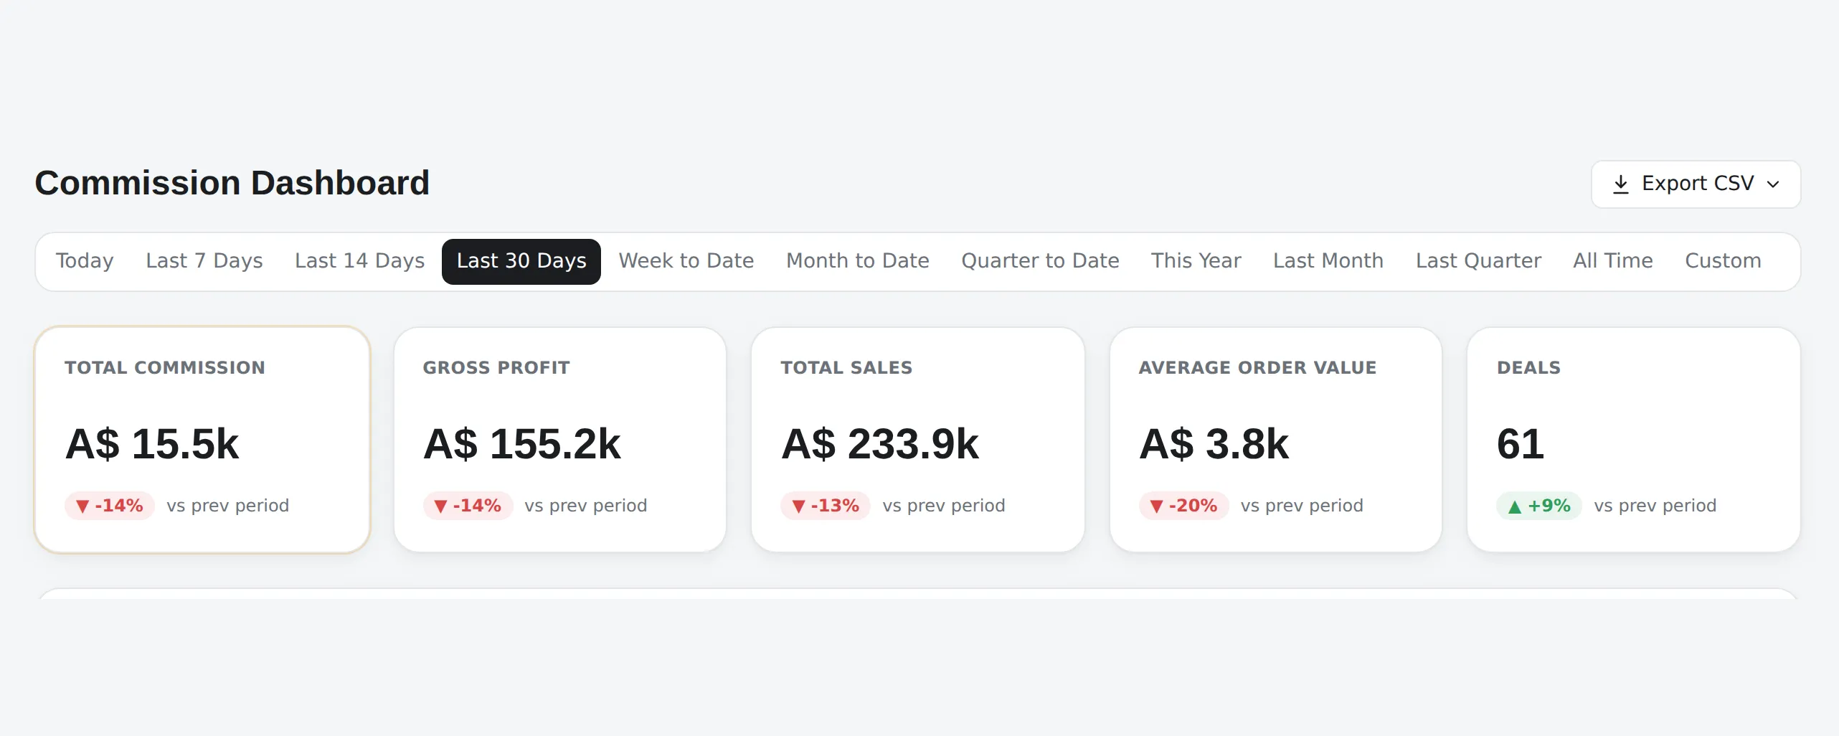Open the Custom date range option
The height and width of the screenshot is (736, 1839).
(x=1723, y=261)
